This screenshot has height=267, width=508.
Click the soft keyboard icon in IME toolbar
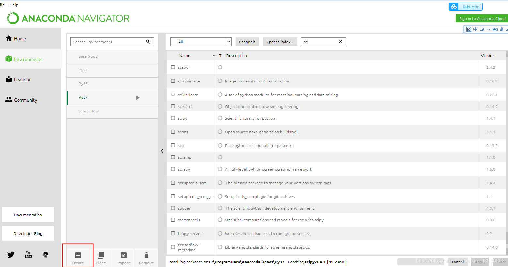click(x=495, y=29)
